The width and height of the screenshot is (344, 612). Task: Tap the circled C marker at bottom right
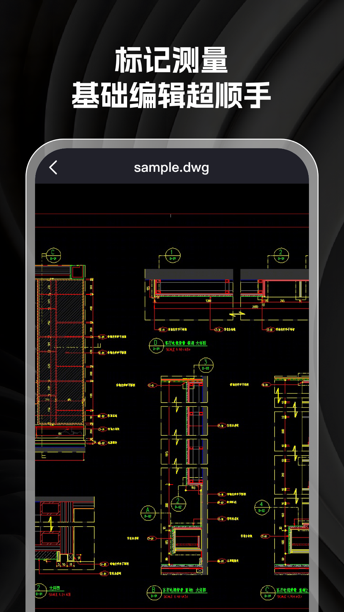268,593
